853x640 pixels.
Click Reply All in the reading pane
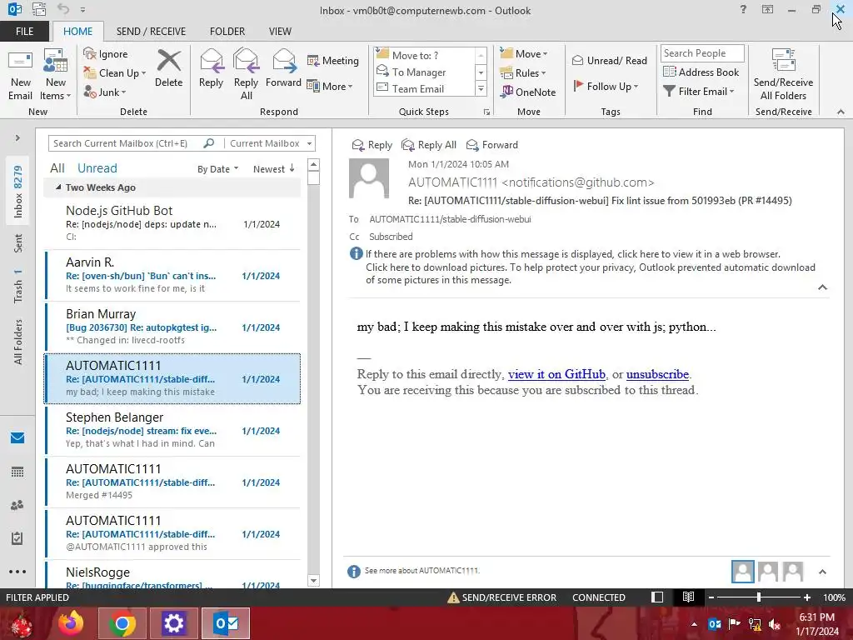[x=429, y=145]
